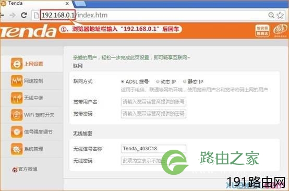Select the 无线中继 wireless repeater icon
The height and width of the screenshot is (191, 289).
pos(17,98)
